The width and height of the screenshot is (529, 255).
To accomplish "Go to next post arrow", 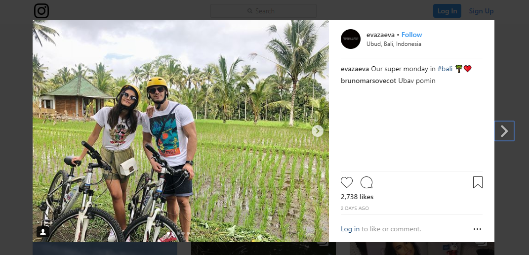I will point(504,131).
